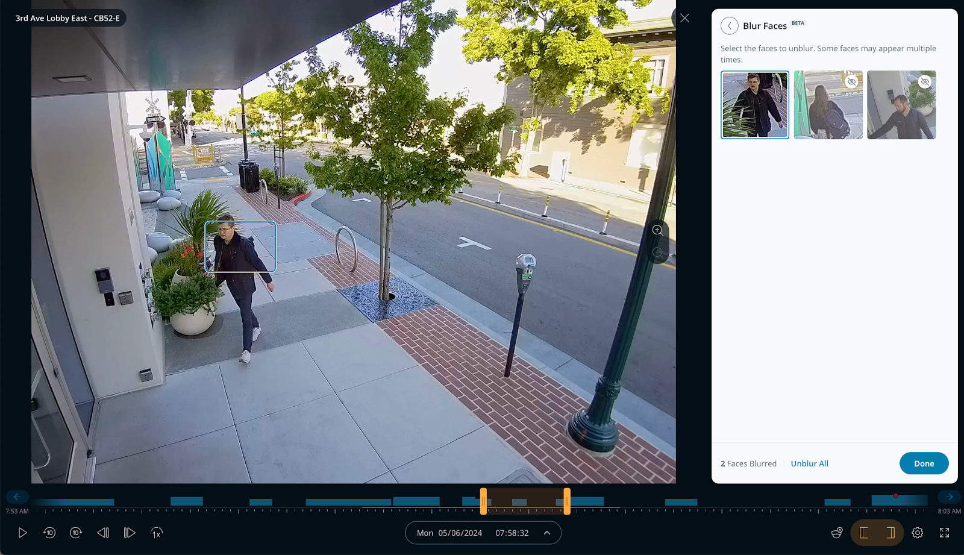Toggle blur on the first face thumbnail

click(754, 105)
